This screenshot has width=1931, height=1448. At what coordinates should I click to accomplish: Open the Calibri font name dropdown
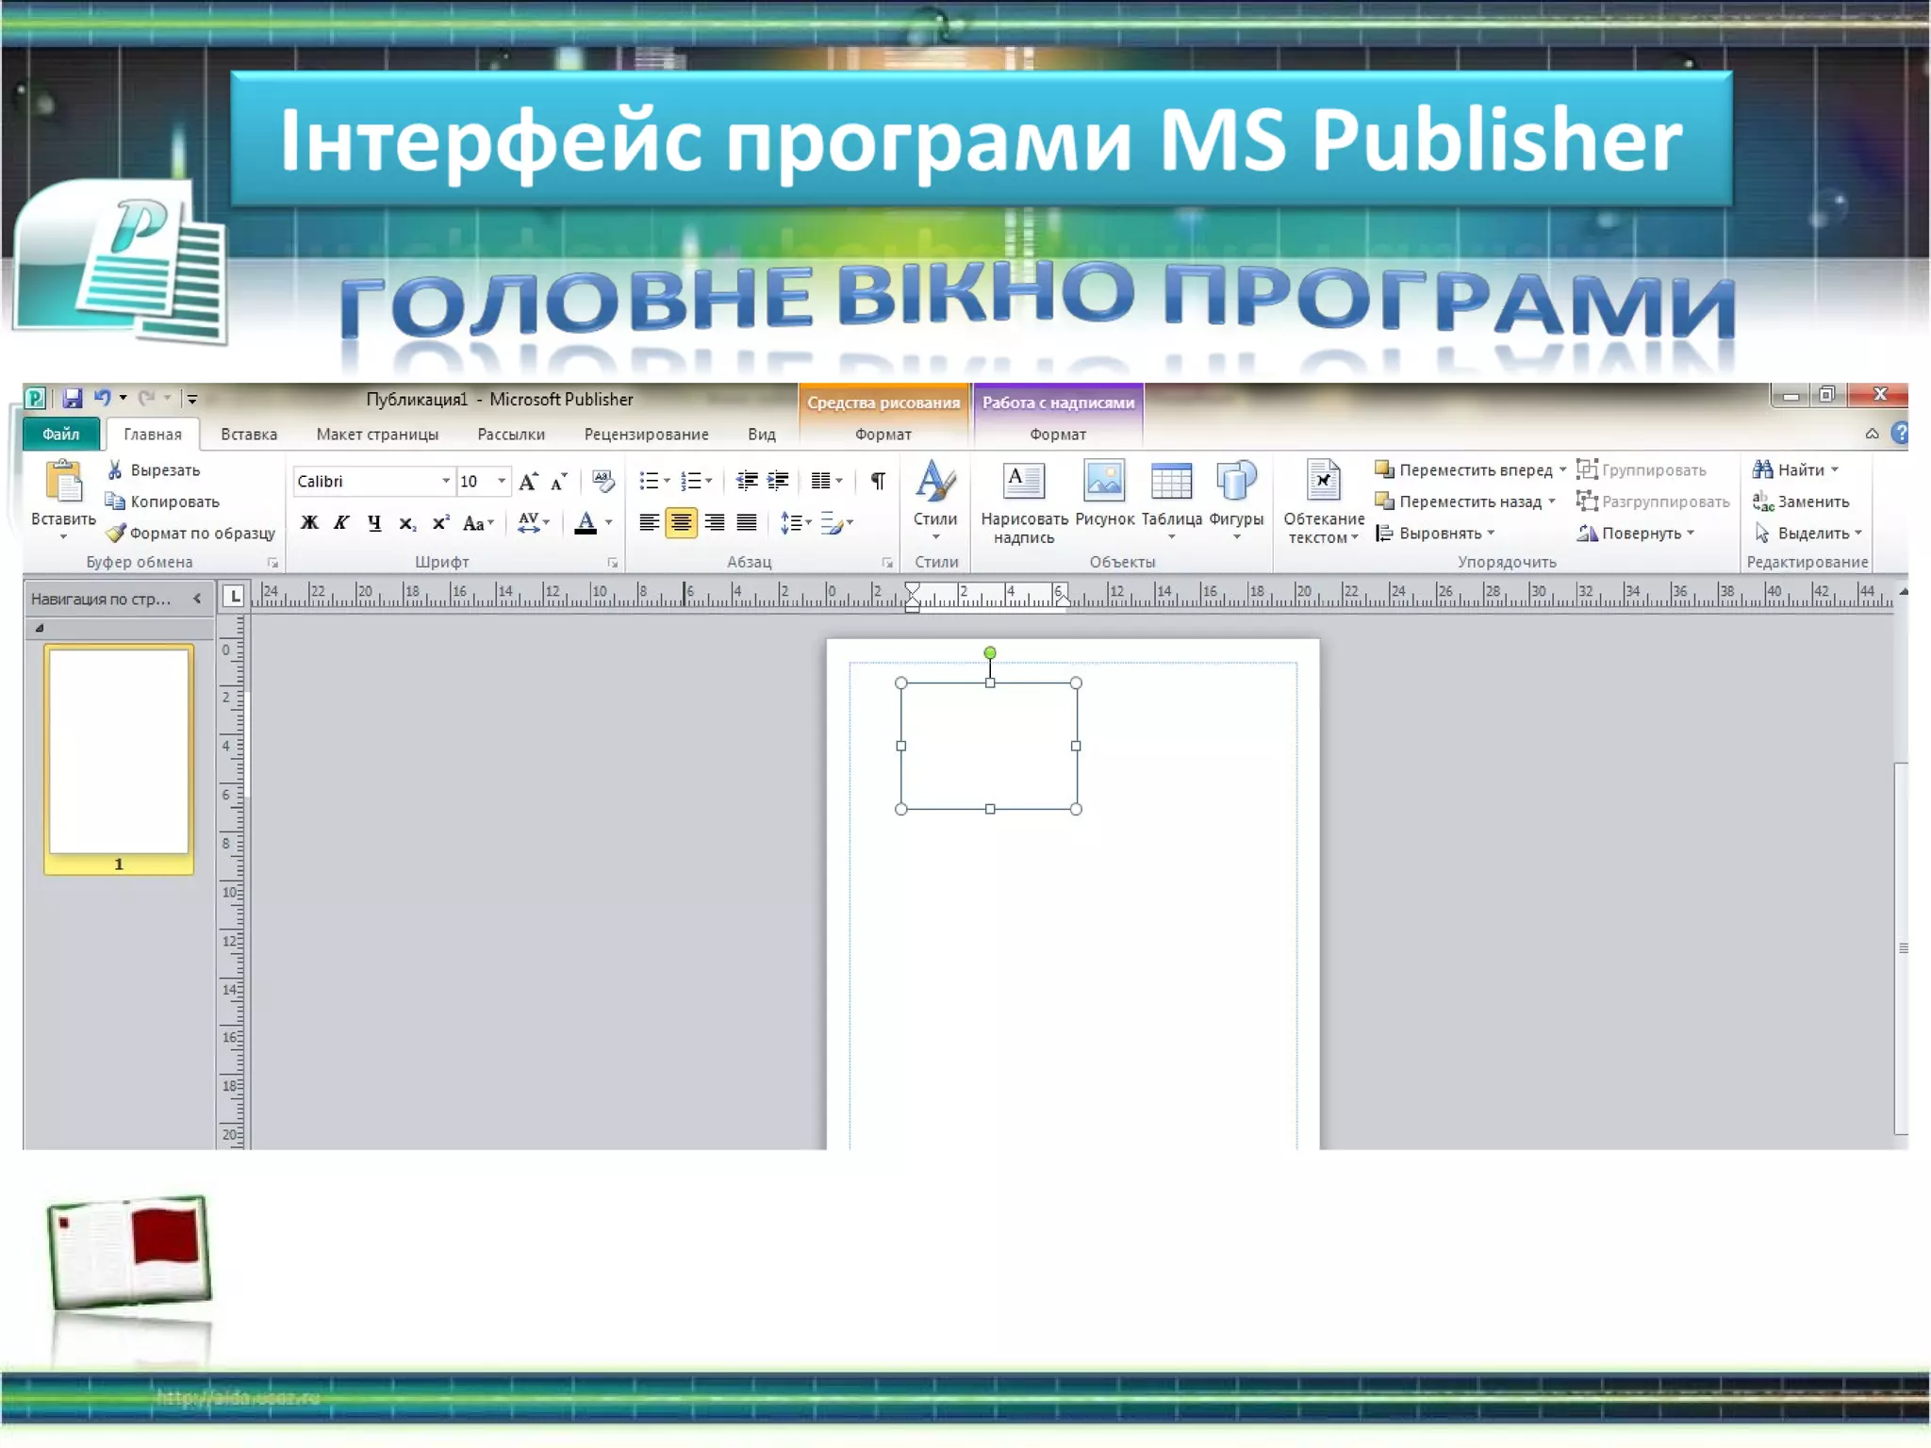(446, 482)
